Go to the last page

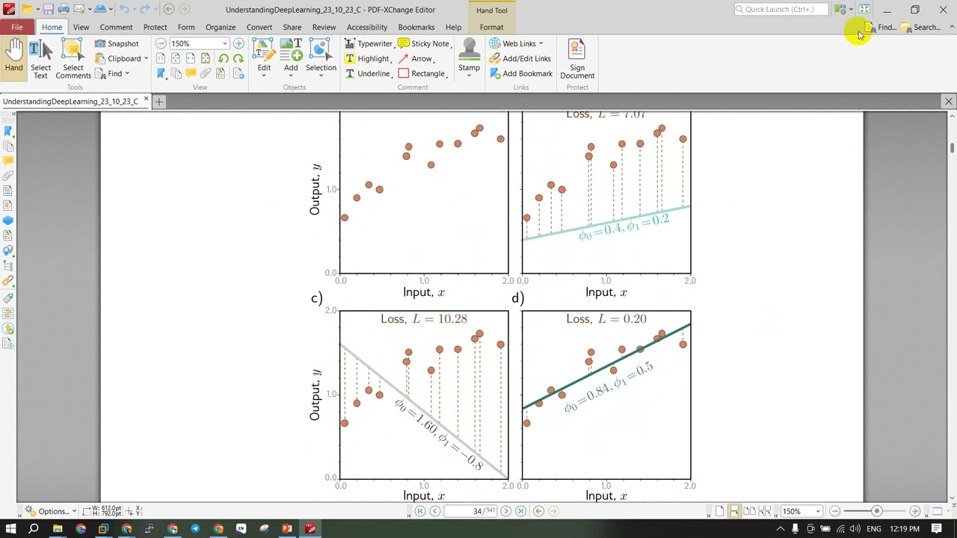pyautogui.click(x=520, y=511)
